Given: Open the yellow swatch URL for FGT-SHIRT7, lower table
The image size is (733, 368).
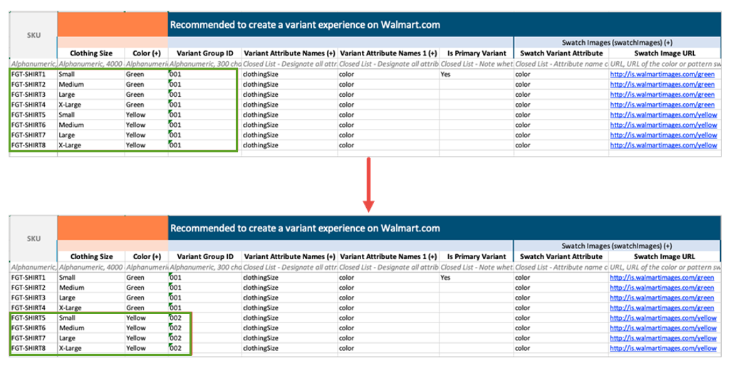Looking at the screenshot, I should point(663,339).
